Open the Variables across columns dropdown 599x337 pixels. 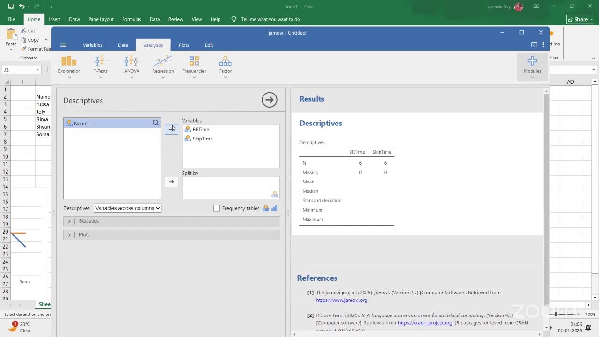(x=127, y=208)
